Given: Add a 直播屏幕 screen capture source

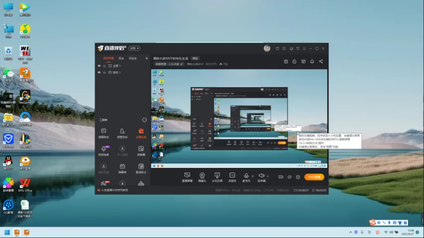Looking at the screenshot, I should [187, 177].
